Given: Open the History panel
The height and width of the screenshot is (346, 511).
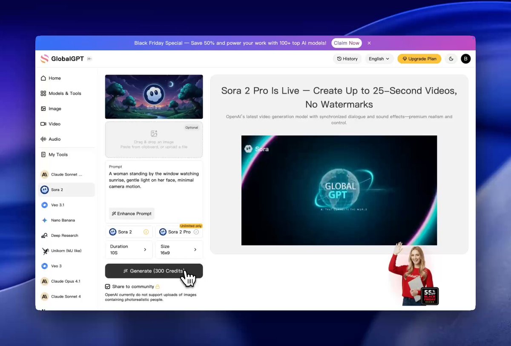Looking at the screenshot, I should (x=347, y=59).
